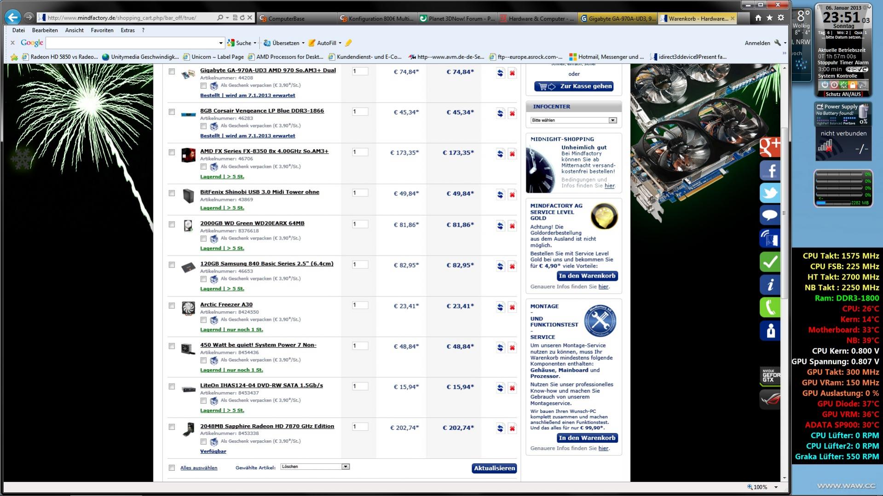Add Service Level Gold via In den Warenkorb
Viewport: 883px width, 496px height.
pyautogui.click(x=587, y=276)
